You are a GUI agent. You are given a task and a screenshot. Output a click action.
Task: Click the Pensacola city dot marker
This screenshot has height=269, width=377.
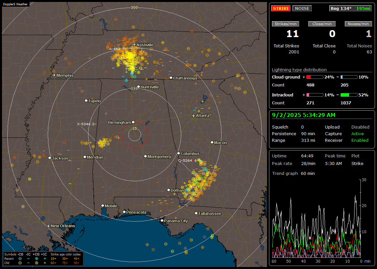(x=124, y=212)
